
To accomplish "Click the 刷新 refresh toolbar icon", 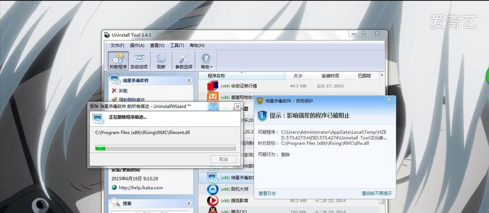I will 161,61.
